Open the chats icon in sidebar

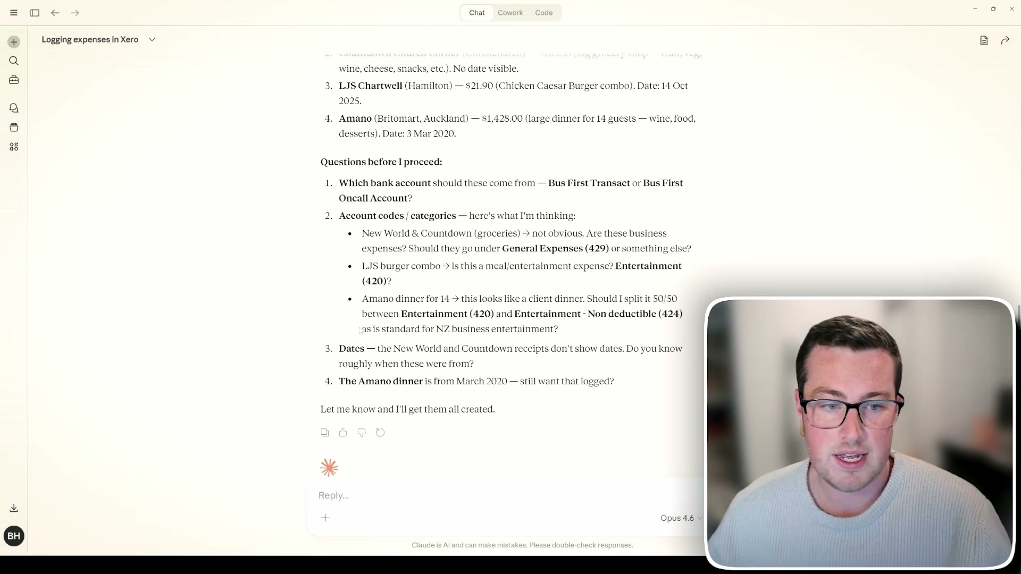(14, 108)
